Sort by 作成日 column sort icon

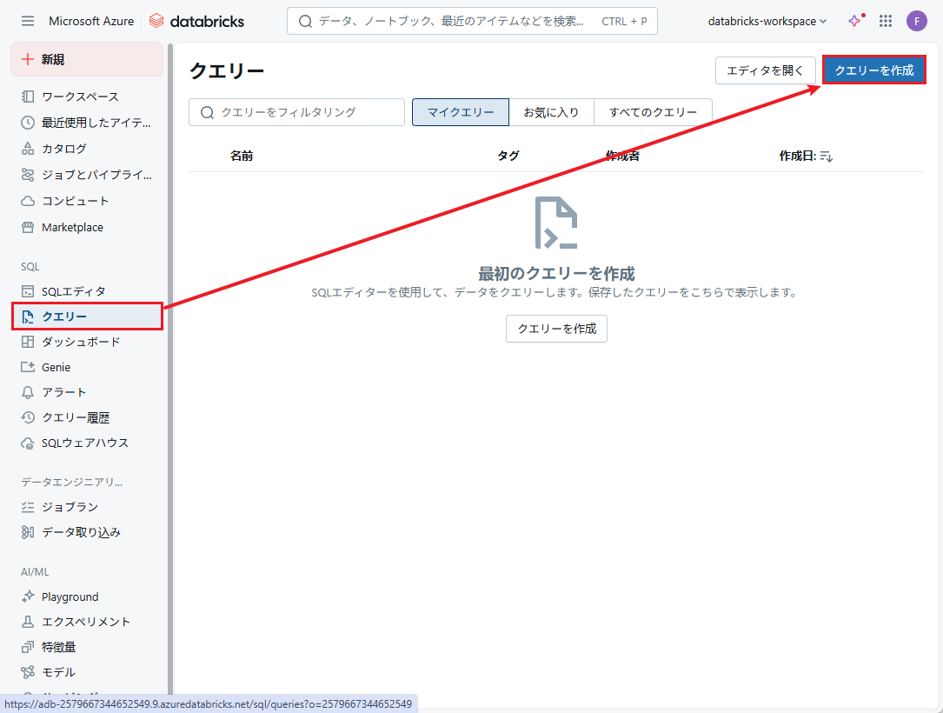[x=827, y=157]
